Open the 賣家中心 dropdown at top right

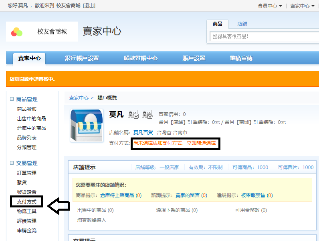tap(302, 6)
